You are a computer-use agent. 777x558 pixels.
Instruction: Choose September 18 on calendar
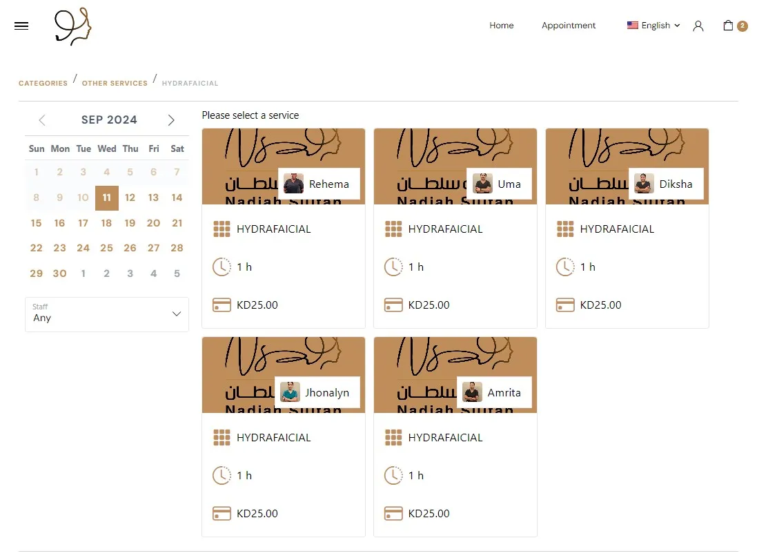[106, 223]
